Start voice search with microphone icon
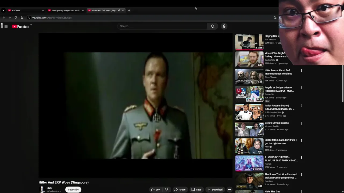This screenshot has height=193, width=344. 224,26
